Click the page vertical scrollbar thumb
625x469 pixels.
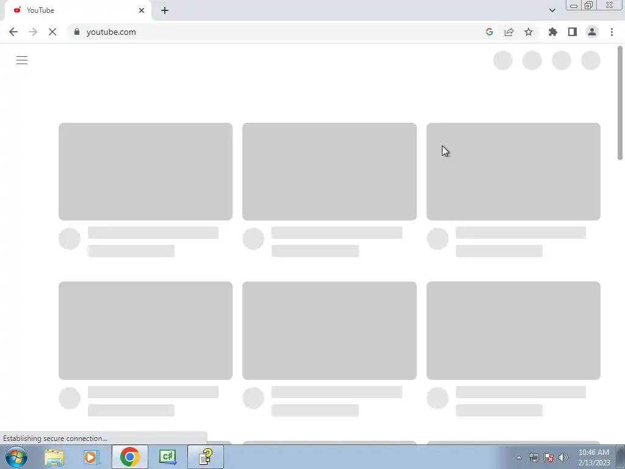coord(620,103)
